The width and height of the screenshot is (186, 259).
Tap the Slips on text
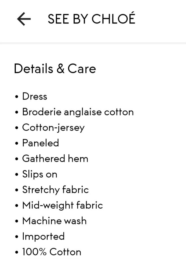[x=40, y=174]
